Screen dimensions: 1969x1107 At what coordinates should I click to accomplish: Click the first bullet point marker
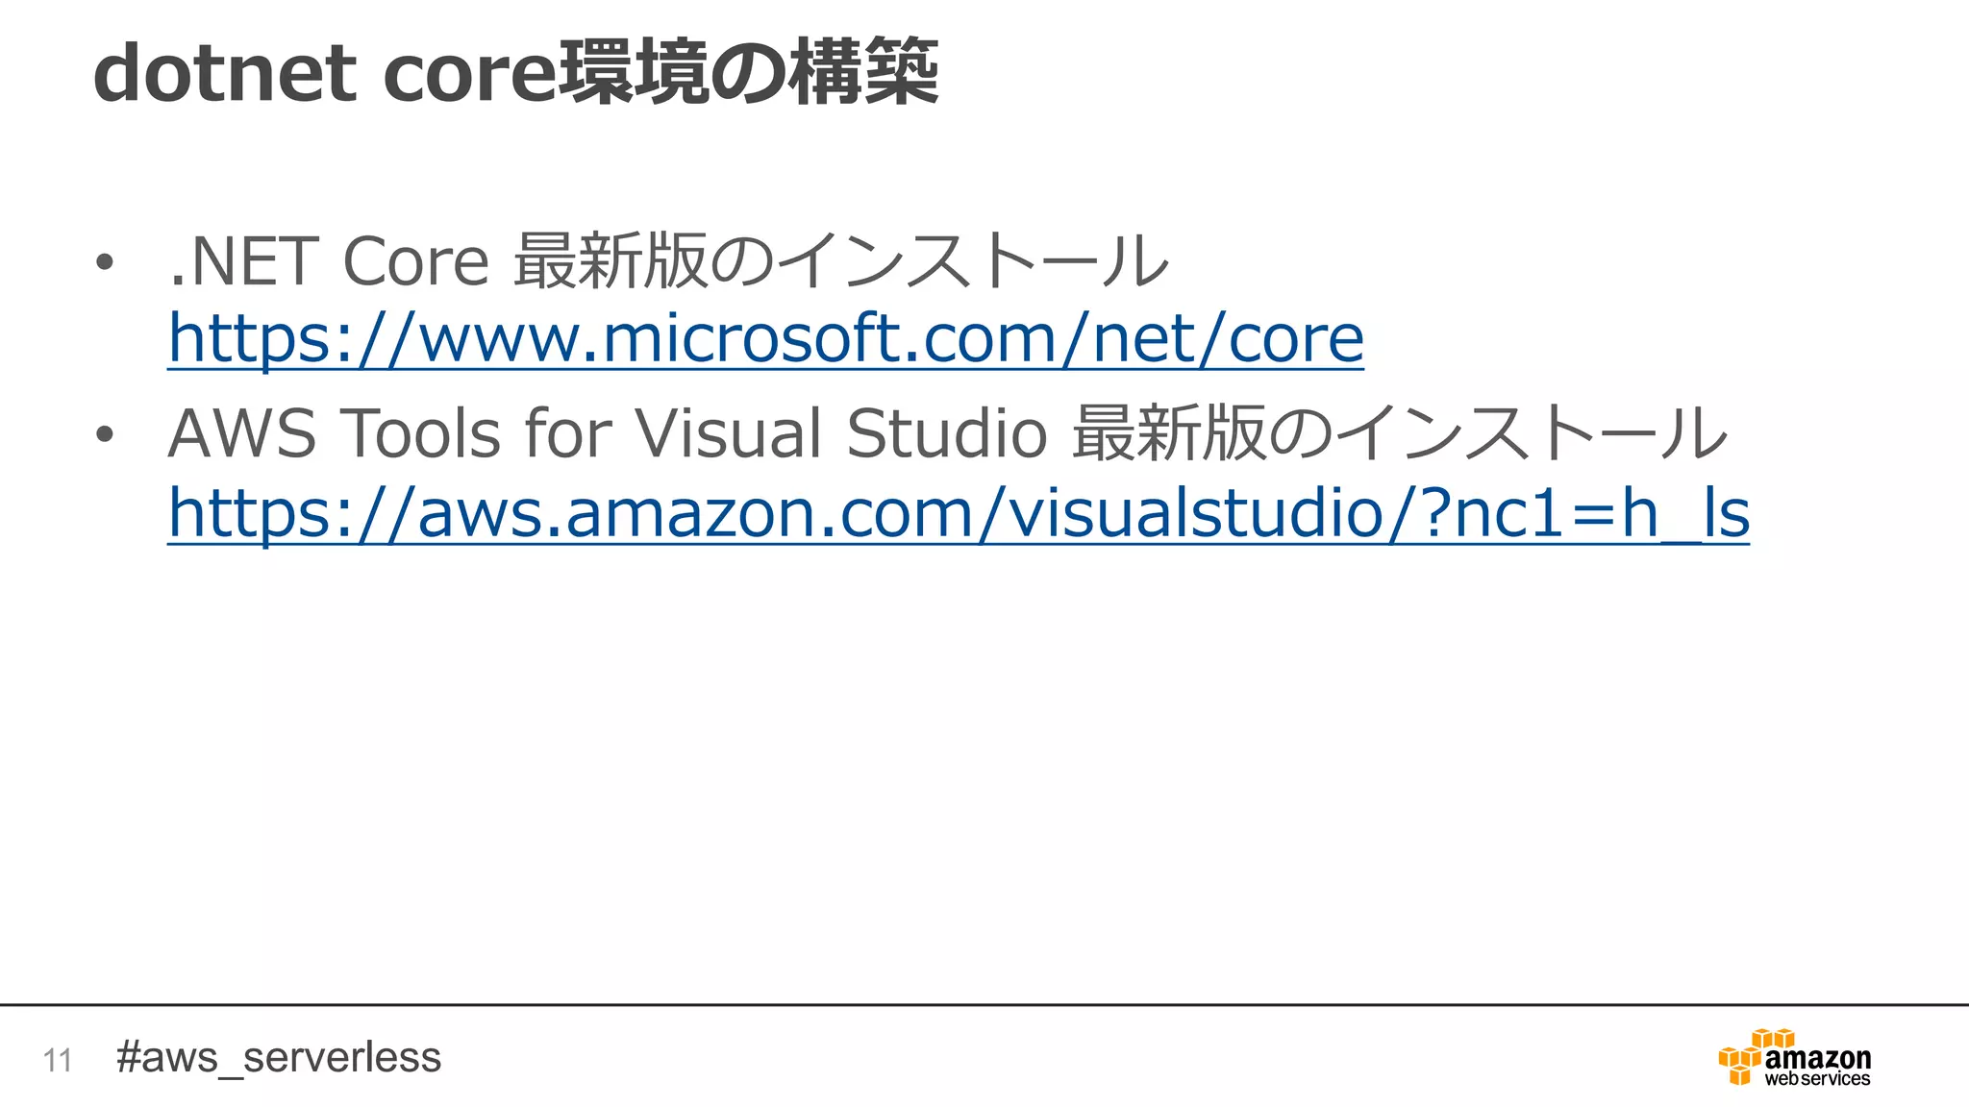point(105,261)
